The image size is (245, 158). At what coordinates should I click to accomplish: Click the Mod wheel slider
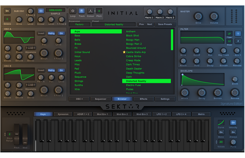click(25, 134)
